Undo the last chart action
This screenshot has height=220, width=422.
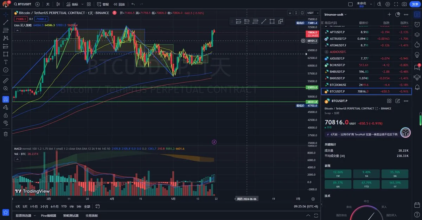tap(133, 4)
